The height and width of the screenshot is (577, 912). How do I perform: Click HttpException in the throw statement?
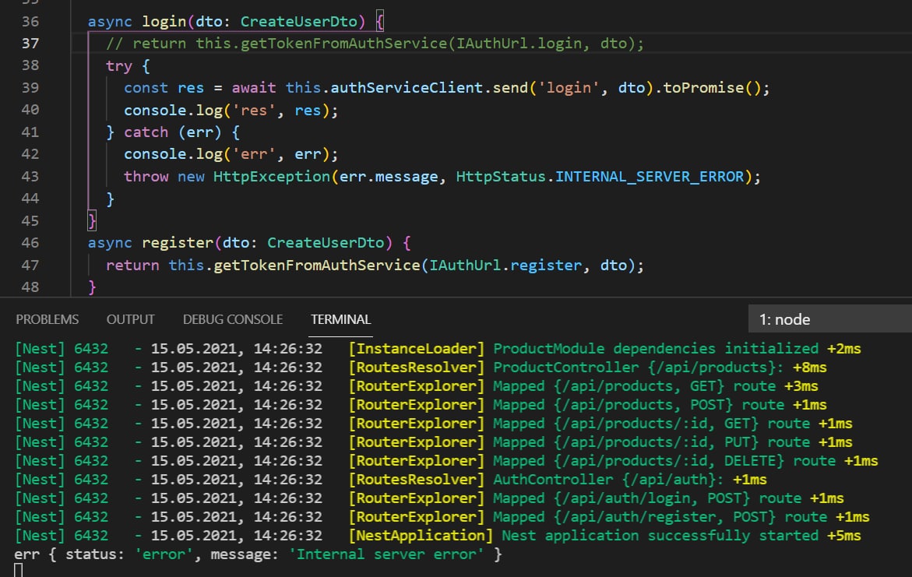click(x=271, y=177)
